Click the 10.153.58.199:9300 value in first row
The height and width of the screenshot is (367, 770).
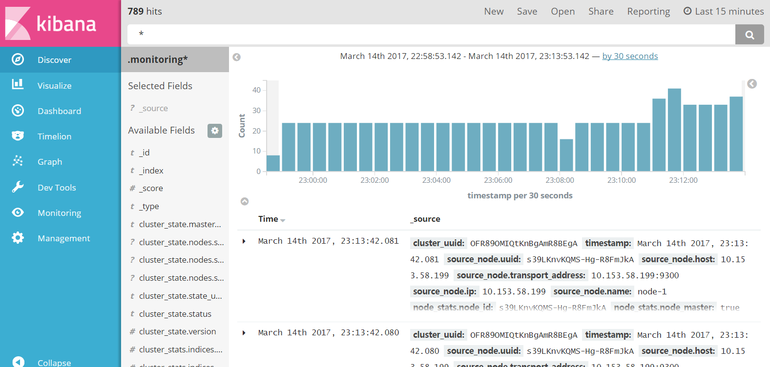635,275
